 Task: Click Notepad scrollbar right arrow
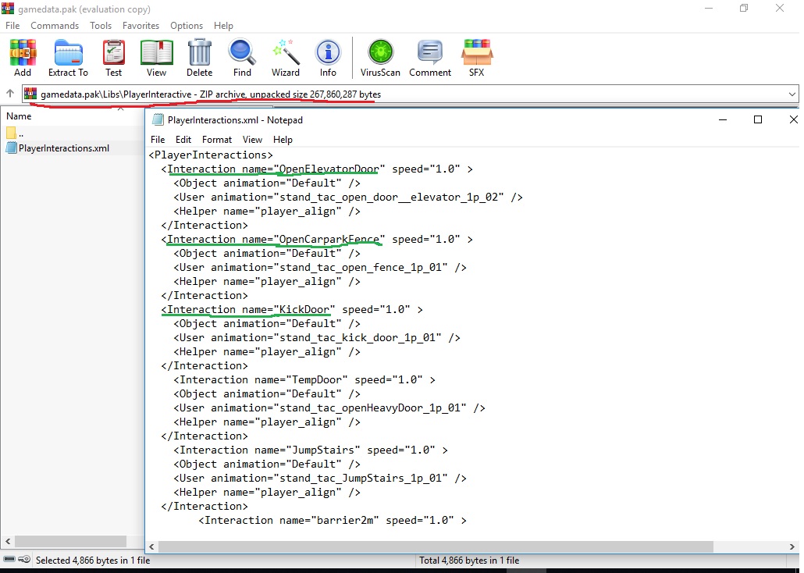coord(792,546)
